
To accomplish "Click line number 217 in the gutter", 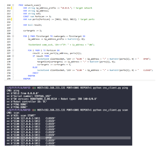I will [x=9, y=25].
